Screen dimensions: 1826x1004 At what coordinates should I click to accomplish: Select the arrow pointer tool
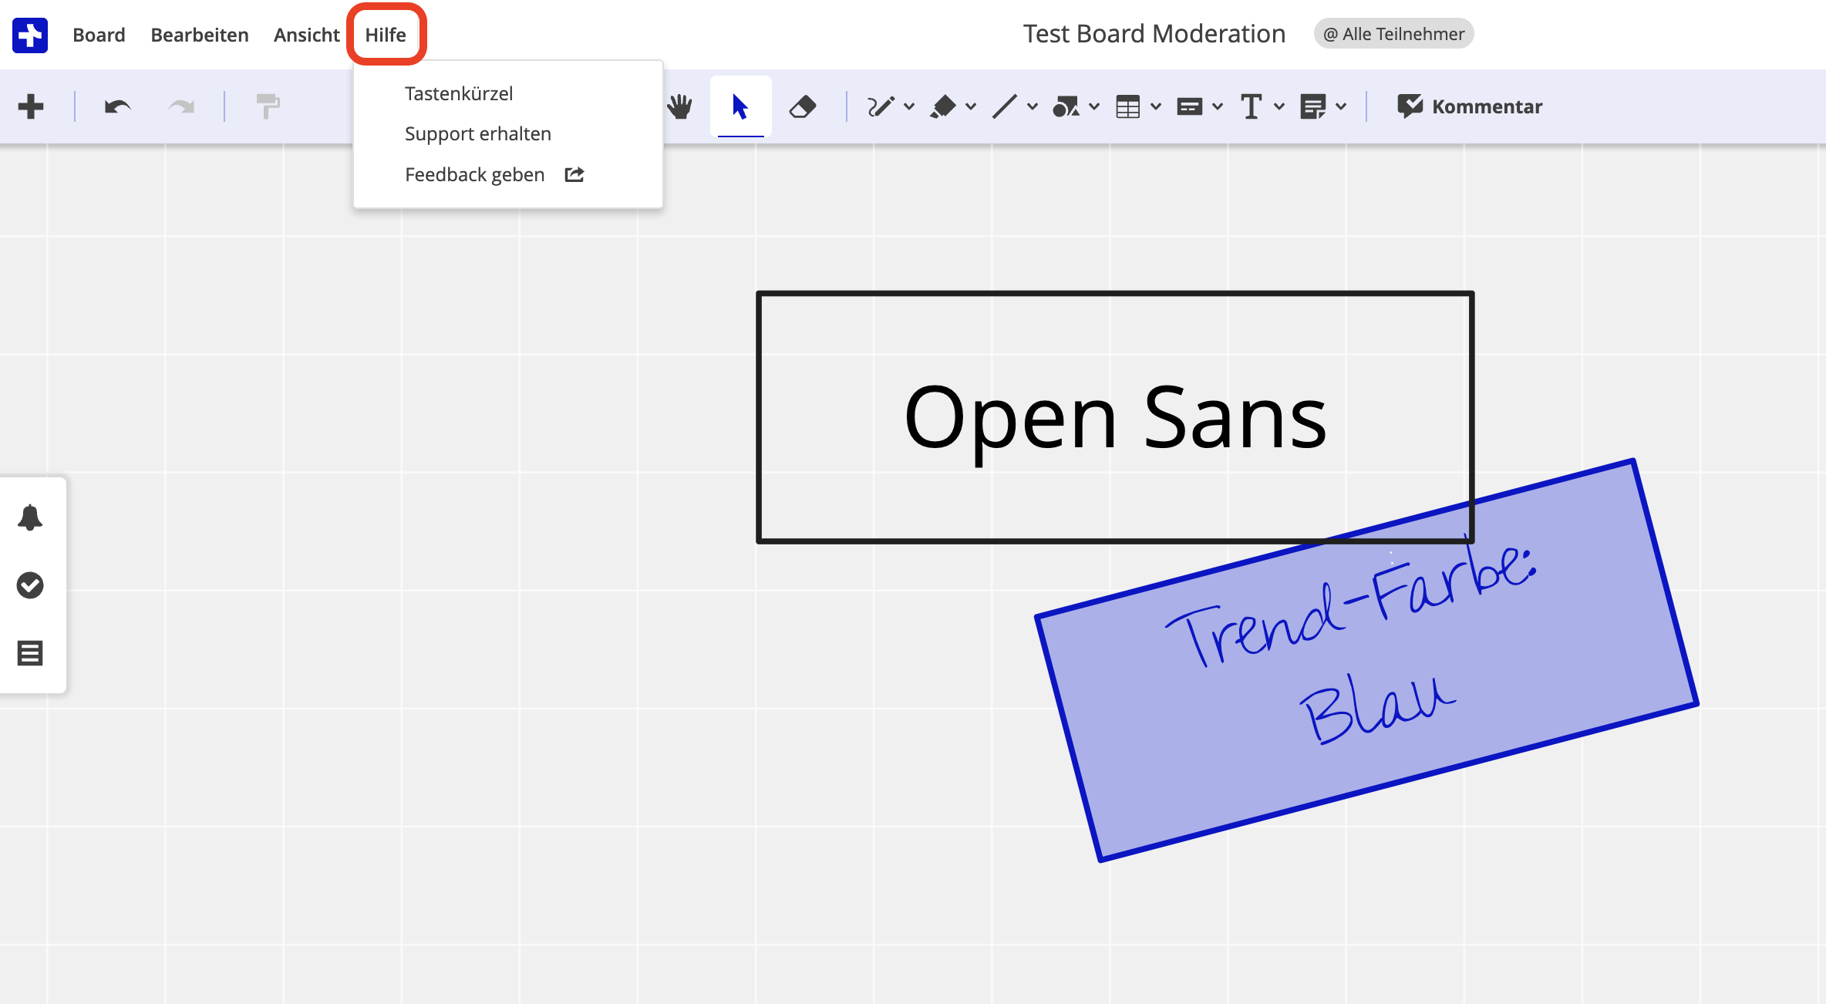coord(740,106)
